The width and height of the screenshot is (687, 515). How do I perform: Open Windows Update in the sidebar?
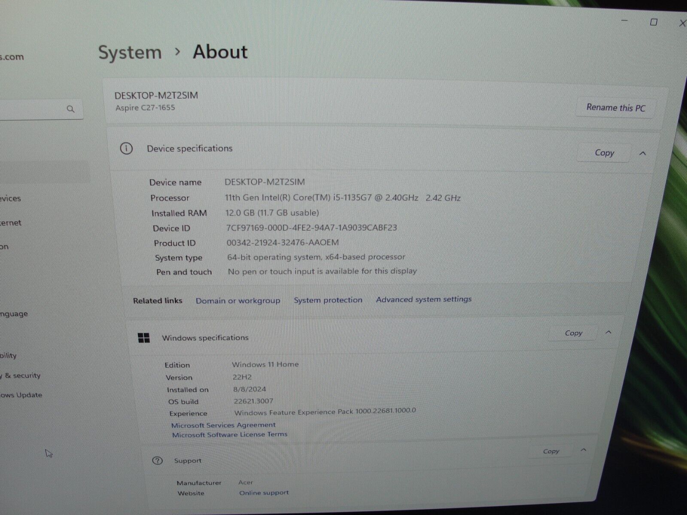coord(21,395)
